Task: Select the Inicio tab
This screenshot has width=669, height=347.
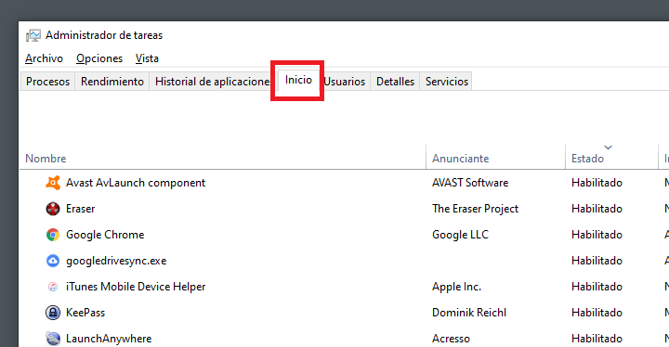Action: coord(298,80)
